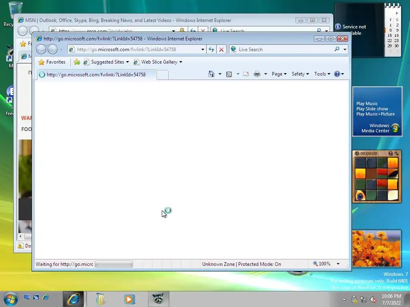Click puzzle gadget solve/shuffle icon
410x307 pixels.
tap(396, 153)
